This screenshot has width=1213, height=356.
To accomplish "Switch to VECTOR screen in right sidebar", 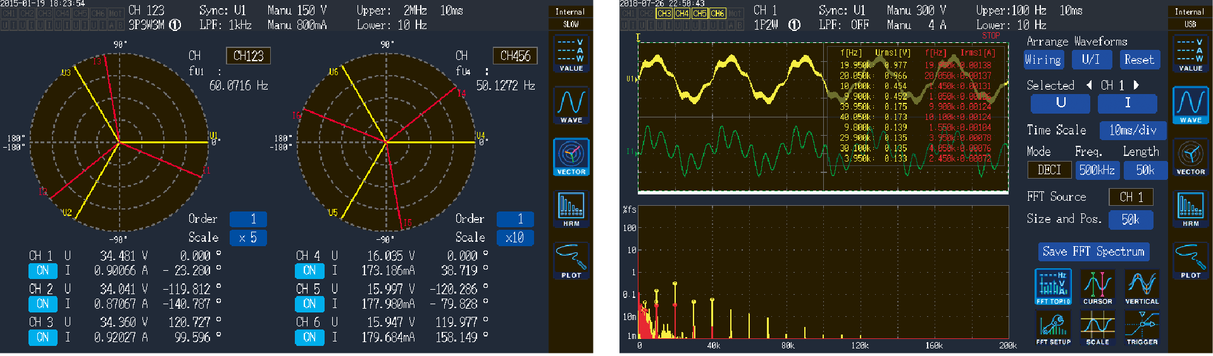I will point(1190,157).
